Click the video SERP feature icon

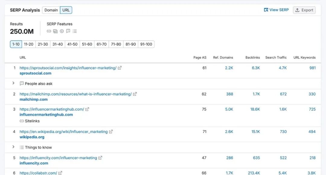click(62, 31)
